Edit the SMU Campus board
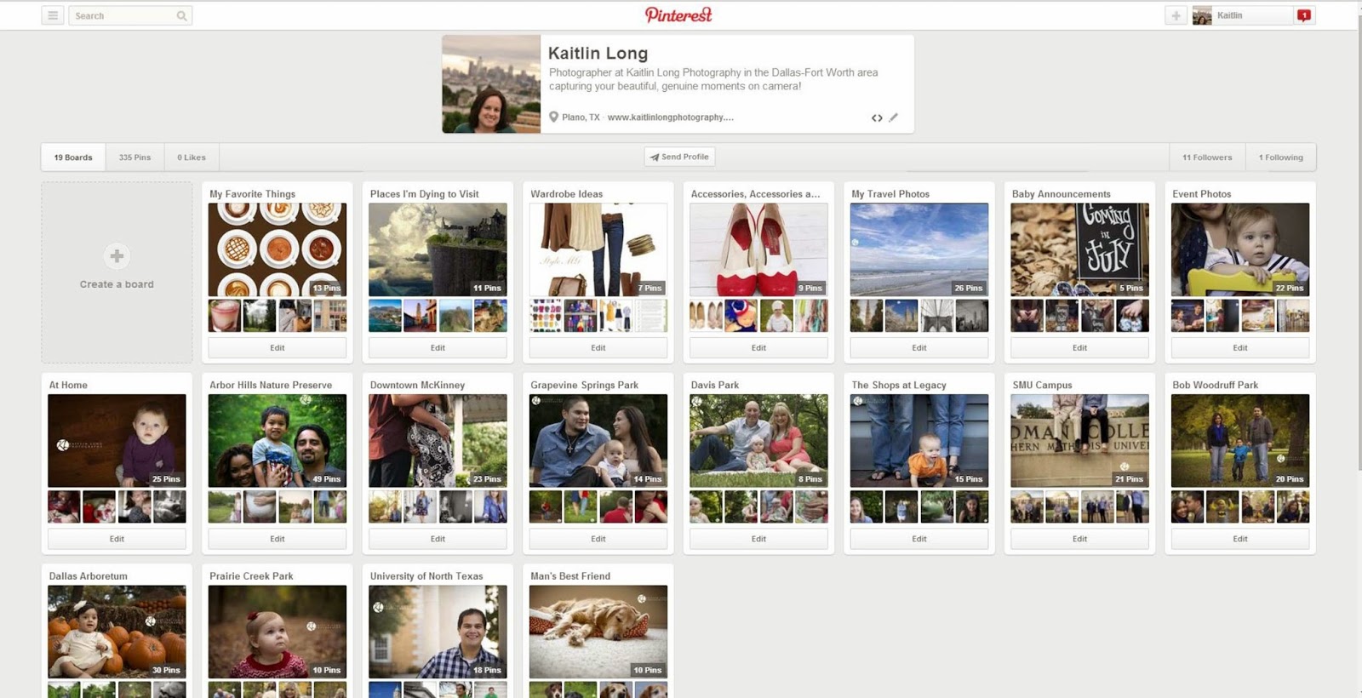This screenshot has height=698, width=1362. click(1079, 539)
